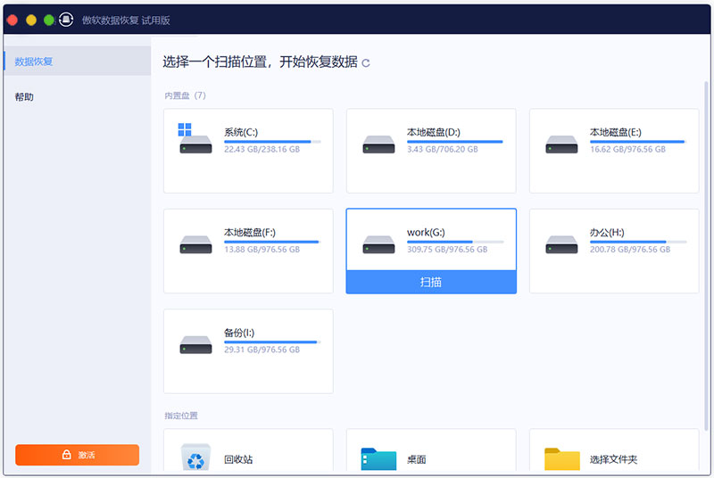
Task: Click the 本地磁盘(D:) drive name
Action: (434, 132)
